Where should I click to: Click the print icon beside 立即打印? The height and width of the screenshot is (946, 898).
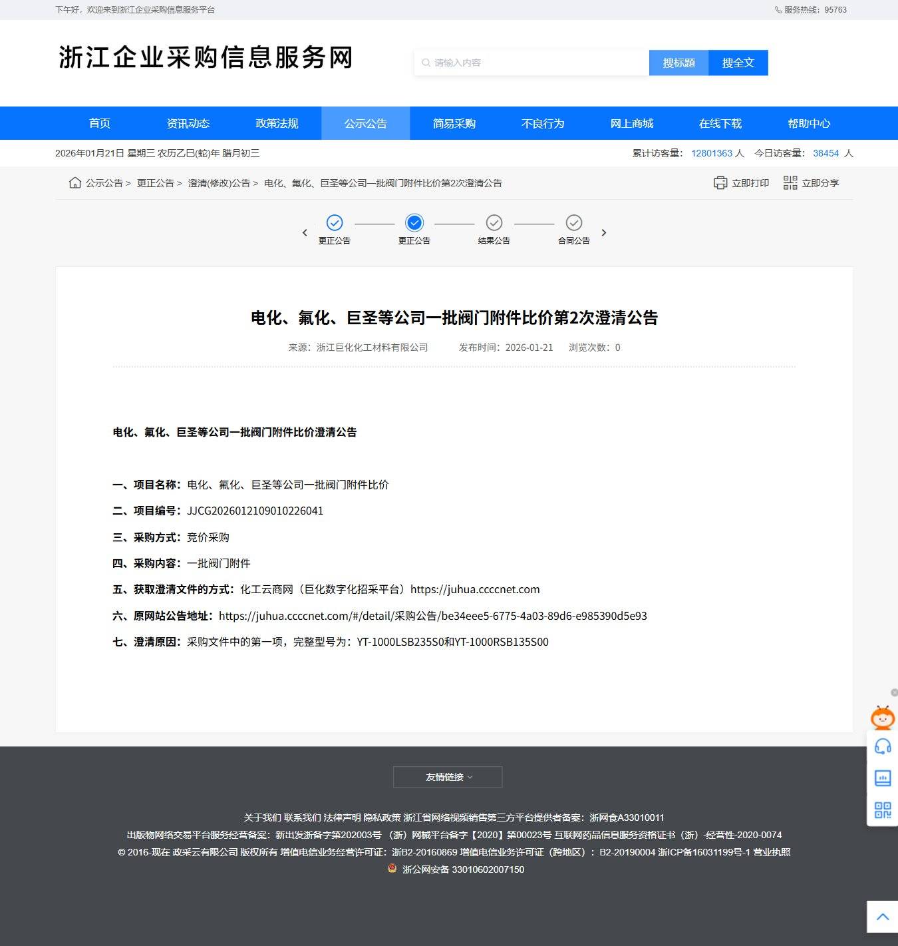coord(720,183)
